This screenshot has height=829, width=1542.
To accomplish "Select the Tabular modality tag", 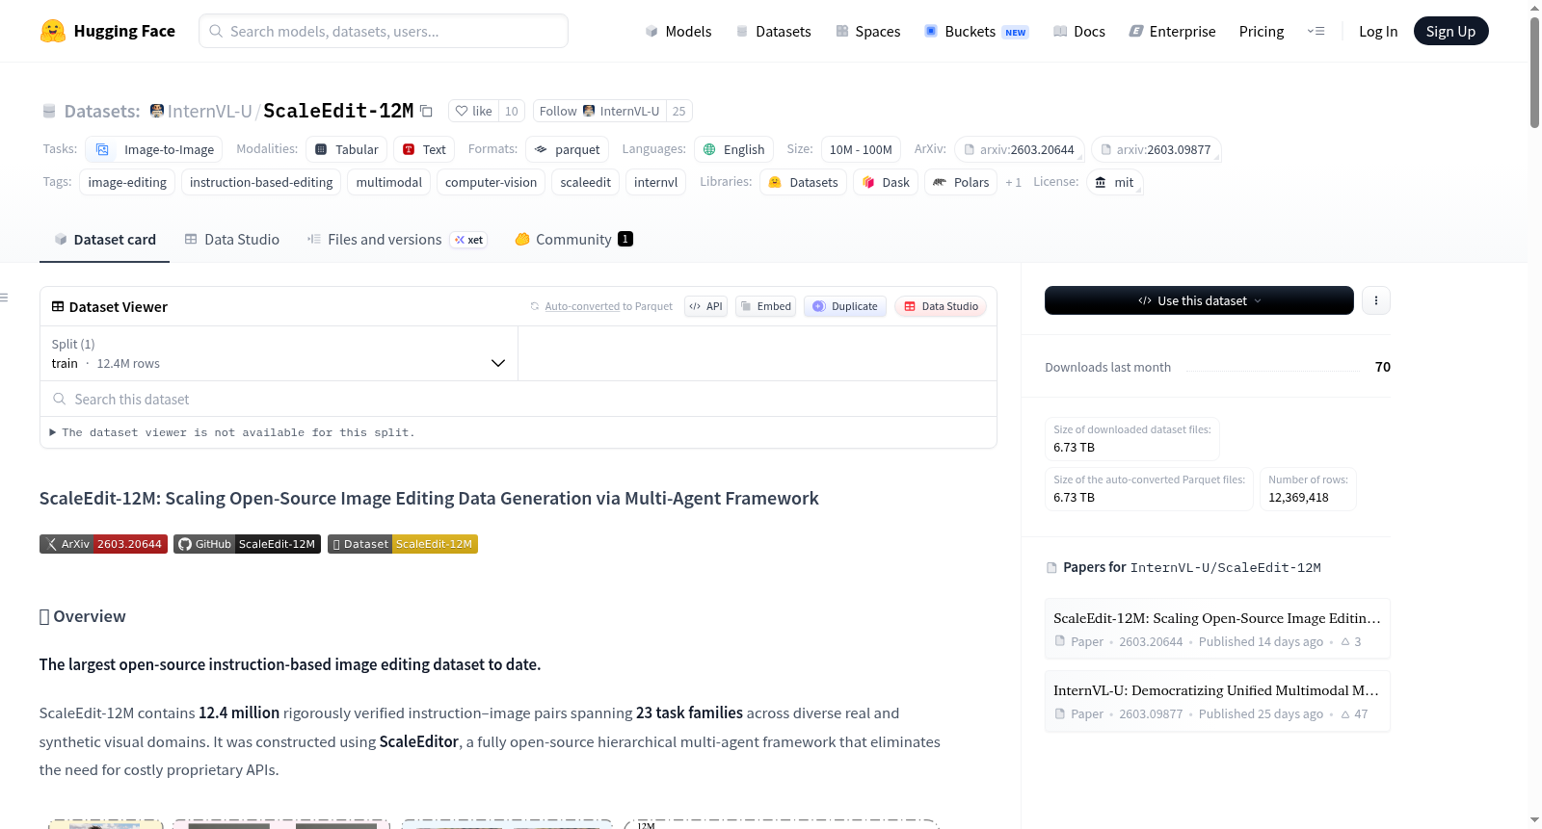I will [x=347, y=149].
